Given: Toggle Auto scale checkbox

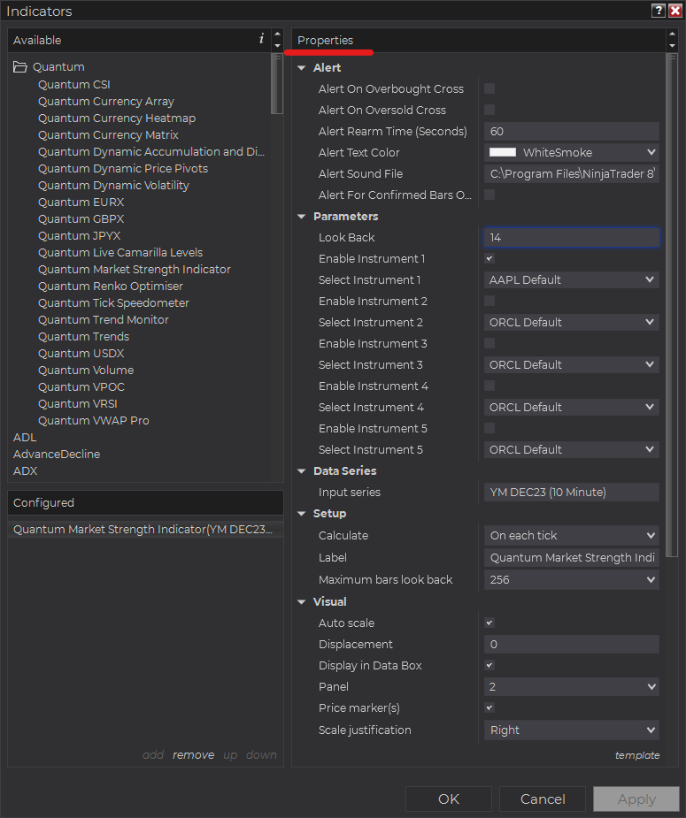Looking at the screenshot, I should tap(489, 623).
